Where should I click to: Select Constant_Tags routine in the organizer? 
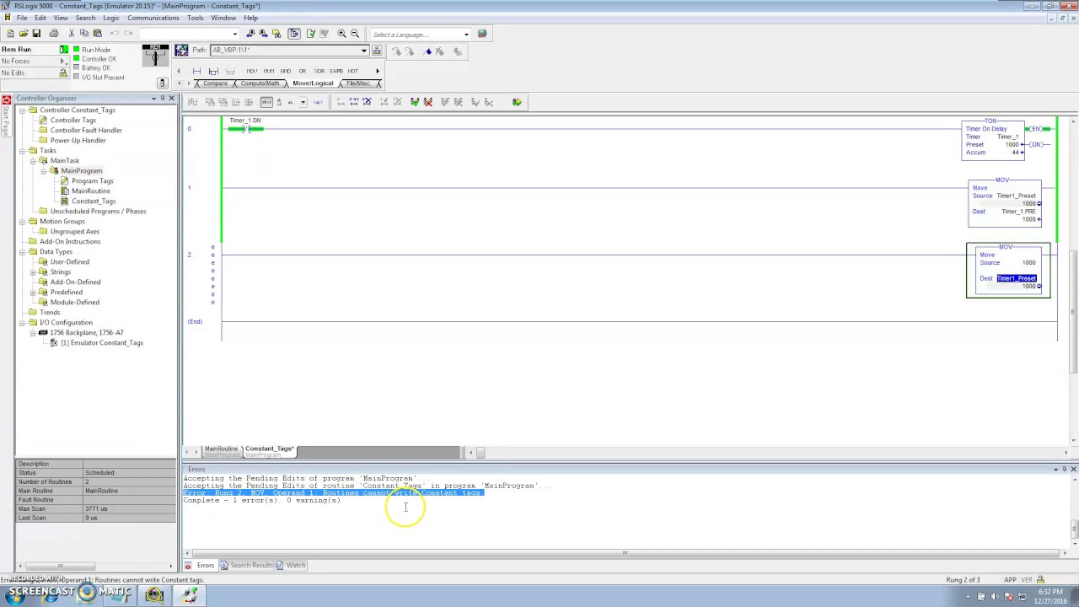(x=94, y=201)
